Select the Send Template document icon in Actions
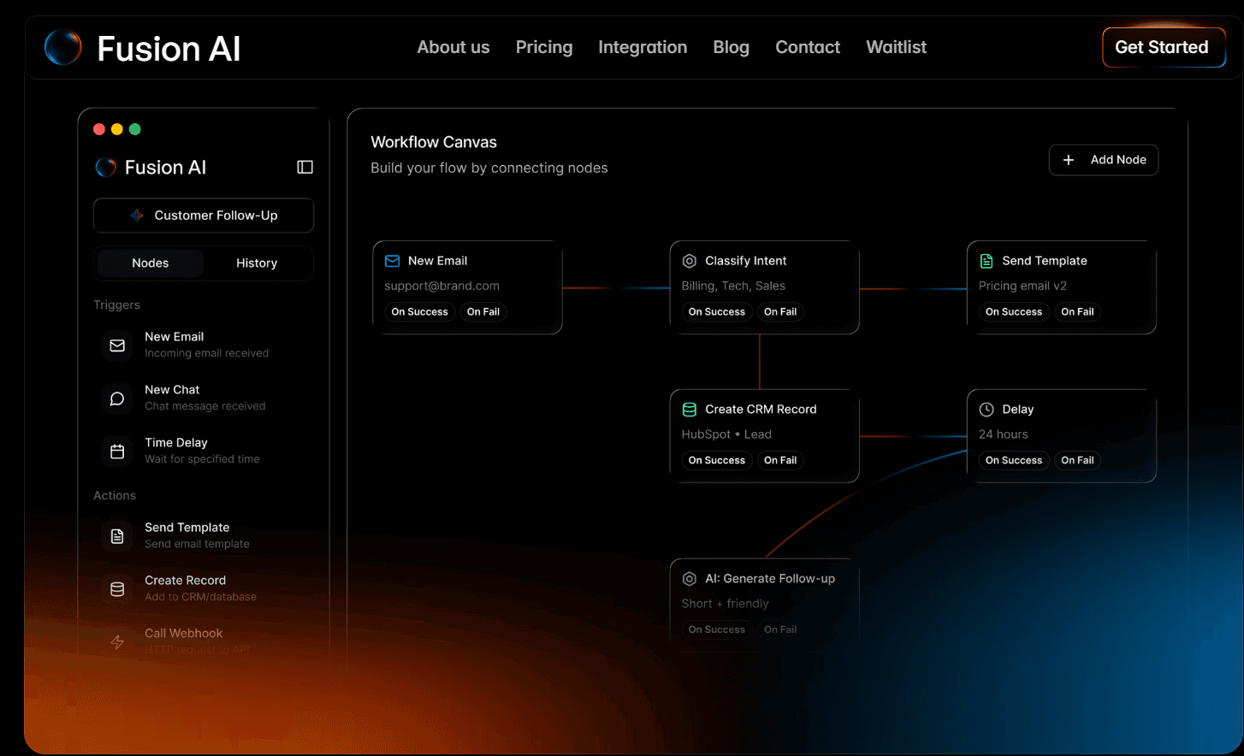Viewport: 1244px width, 756px height. (117, 536)
